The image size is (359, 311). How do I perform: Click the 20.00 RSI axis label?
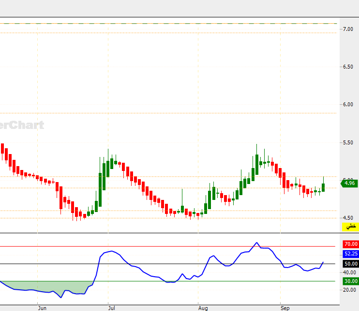349,290
